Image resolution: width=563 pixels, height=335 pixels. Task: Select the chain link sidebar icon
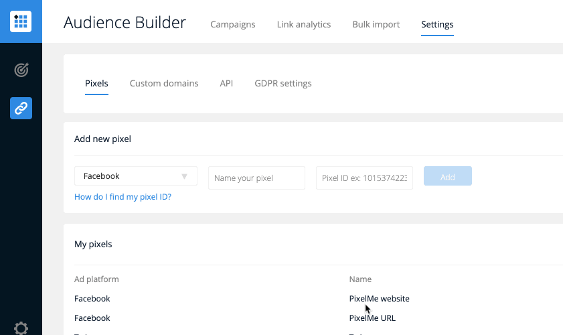[21, 108]
